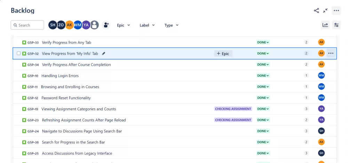Open the Epic filter dropdown
Screen dimensions: 348x163
124,25
